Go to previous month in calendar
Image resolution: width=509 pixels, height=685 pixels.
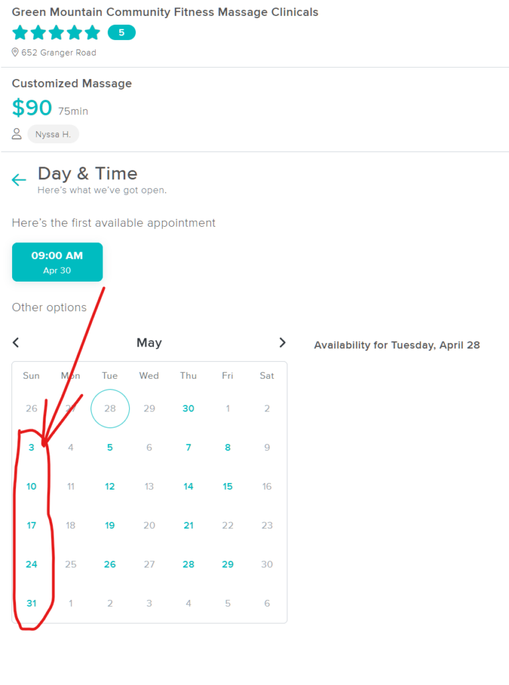point(16,342)
